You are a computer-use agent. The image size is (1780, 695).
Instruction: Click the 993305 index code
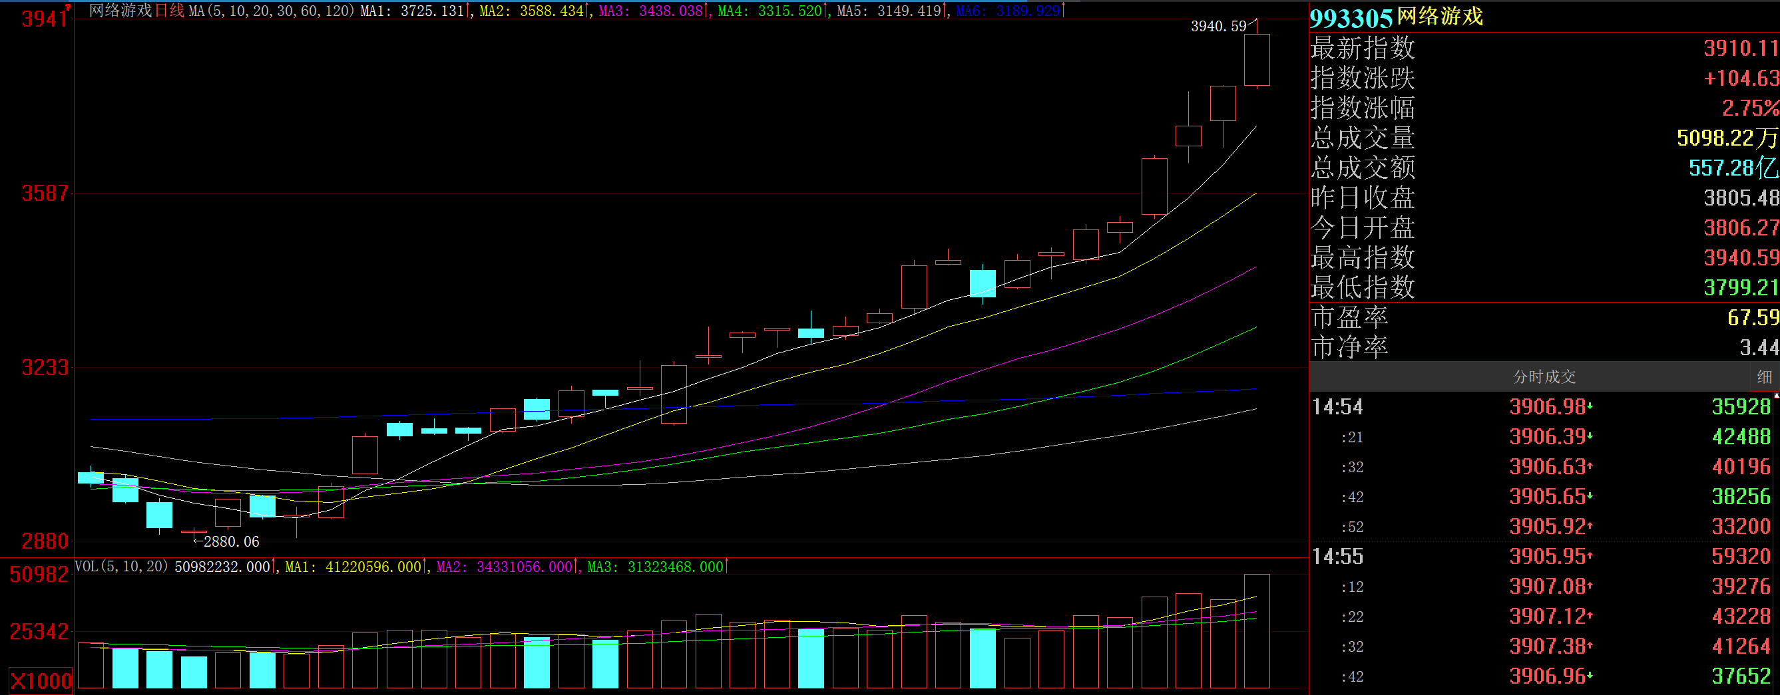coord(1350,17)
